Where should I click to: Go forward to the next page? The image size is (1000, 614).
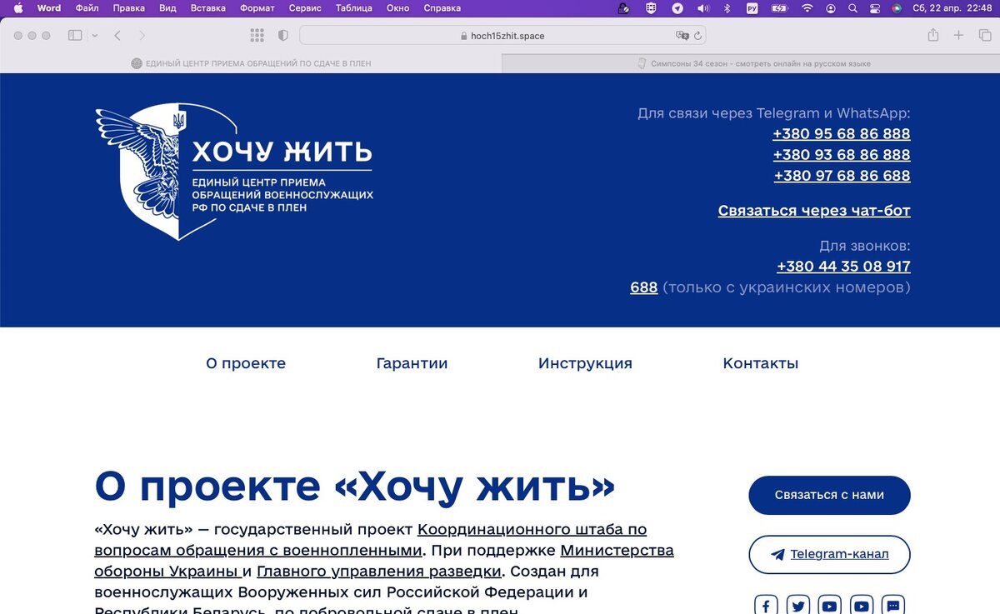coord(142,36)
